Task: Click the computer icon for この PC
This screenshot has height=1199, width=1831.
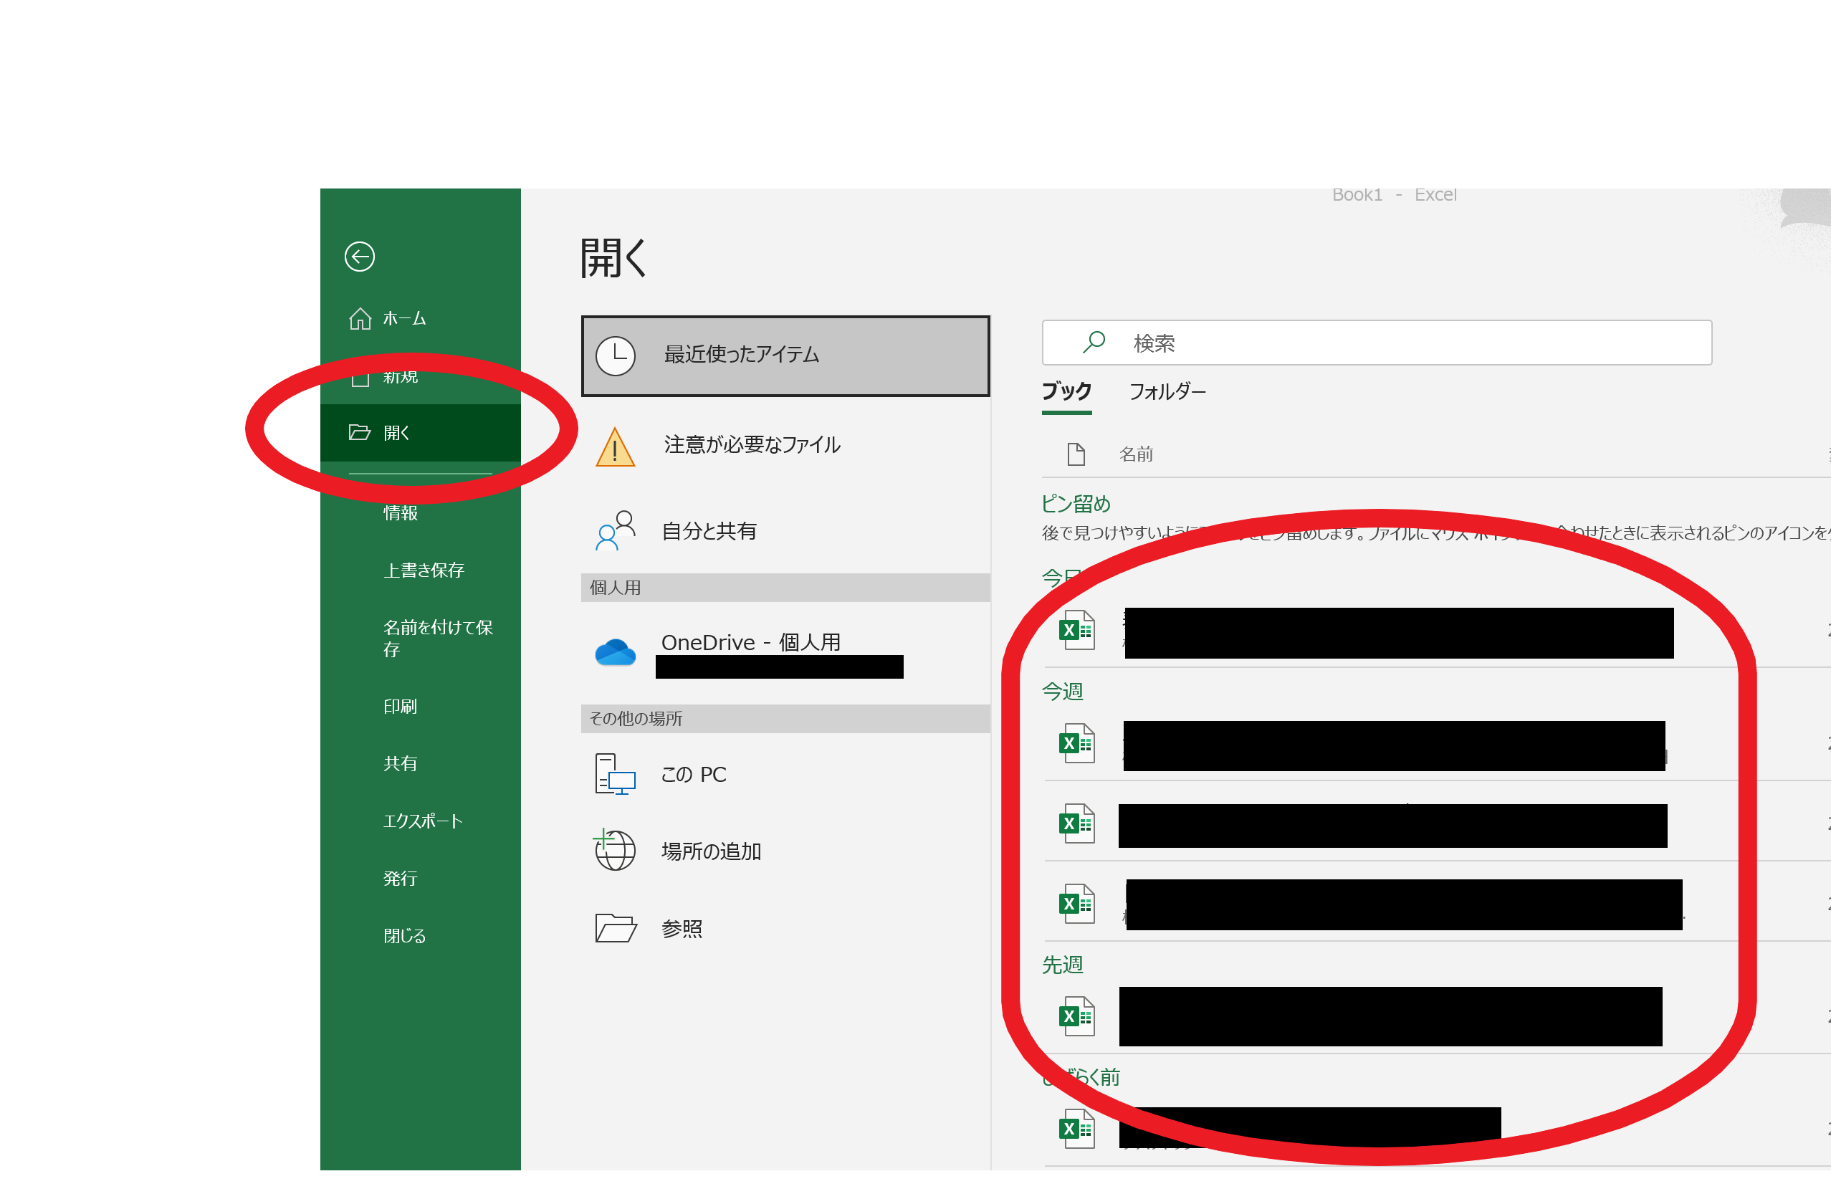Action: pos(616,774)
